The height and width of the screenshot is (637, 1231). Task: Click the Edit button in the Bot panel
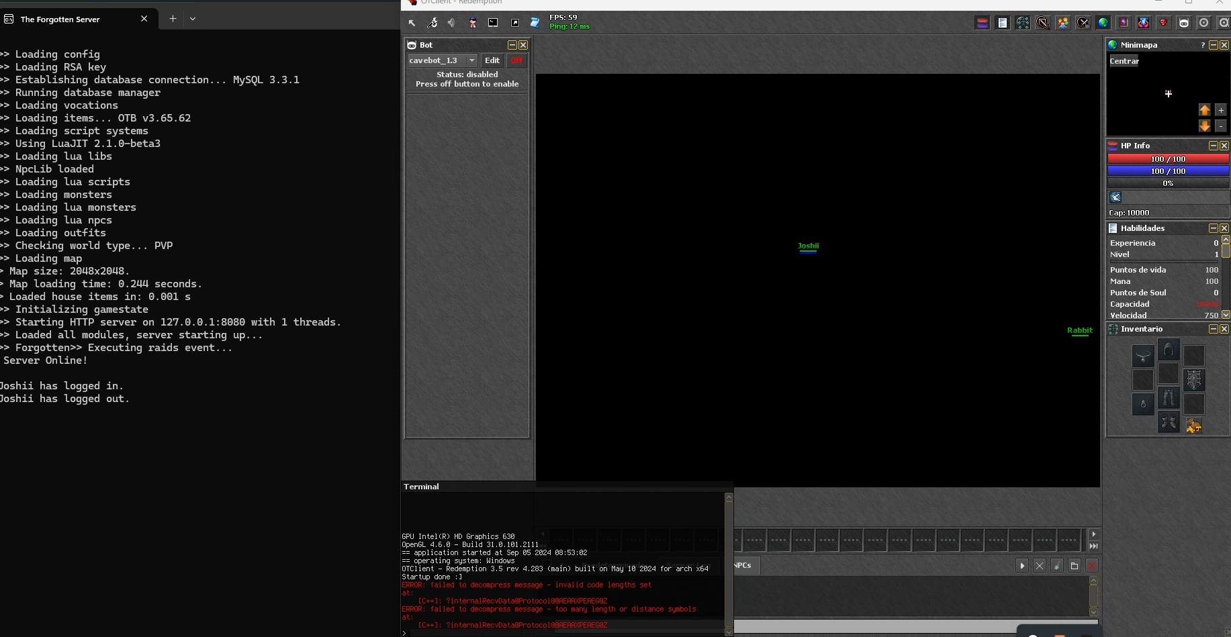492,60
